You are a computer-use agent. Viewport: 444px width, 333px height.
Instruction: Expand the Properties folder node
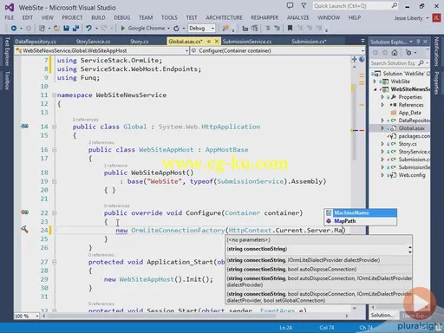(x=382, y=97)
